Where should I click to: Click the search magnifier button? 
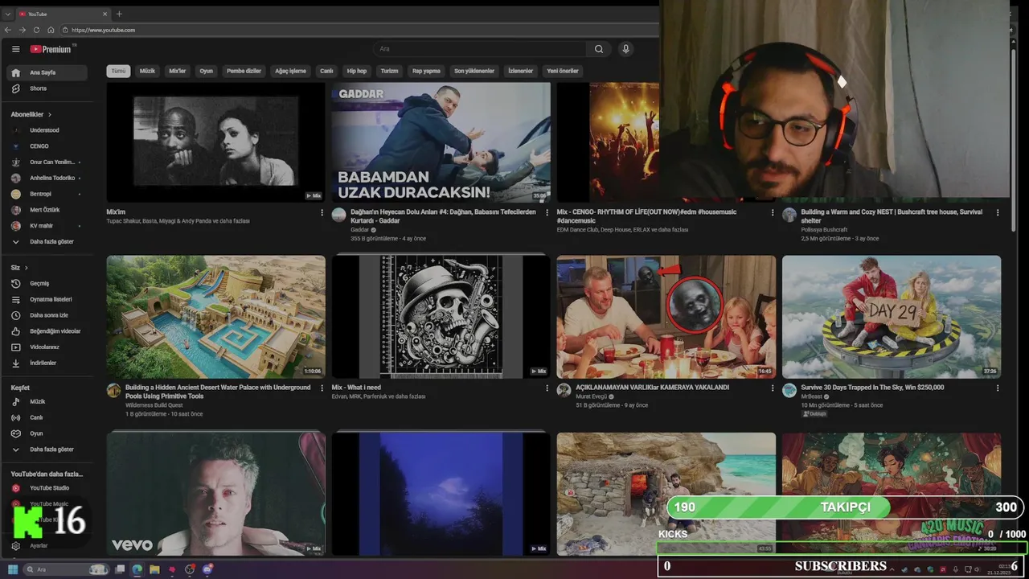point(598,49)
